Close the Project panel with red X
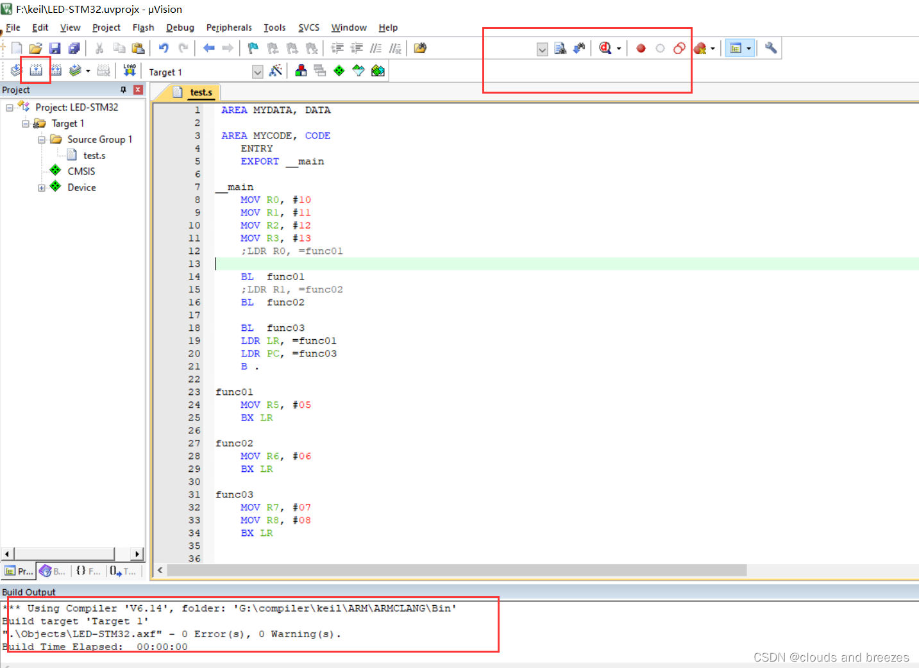The height and width of the screenshot is (668, 919). [x=138, y=90]
